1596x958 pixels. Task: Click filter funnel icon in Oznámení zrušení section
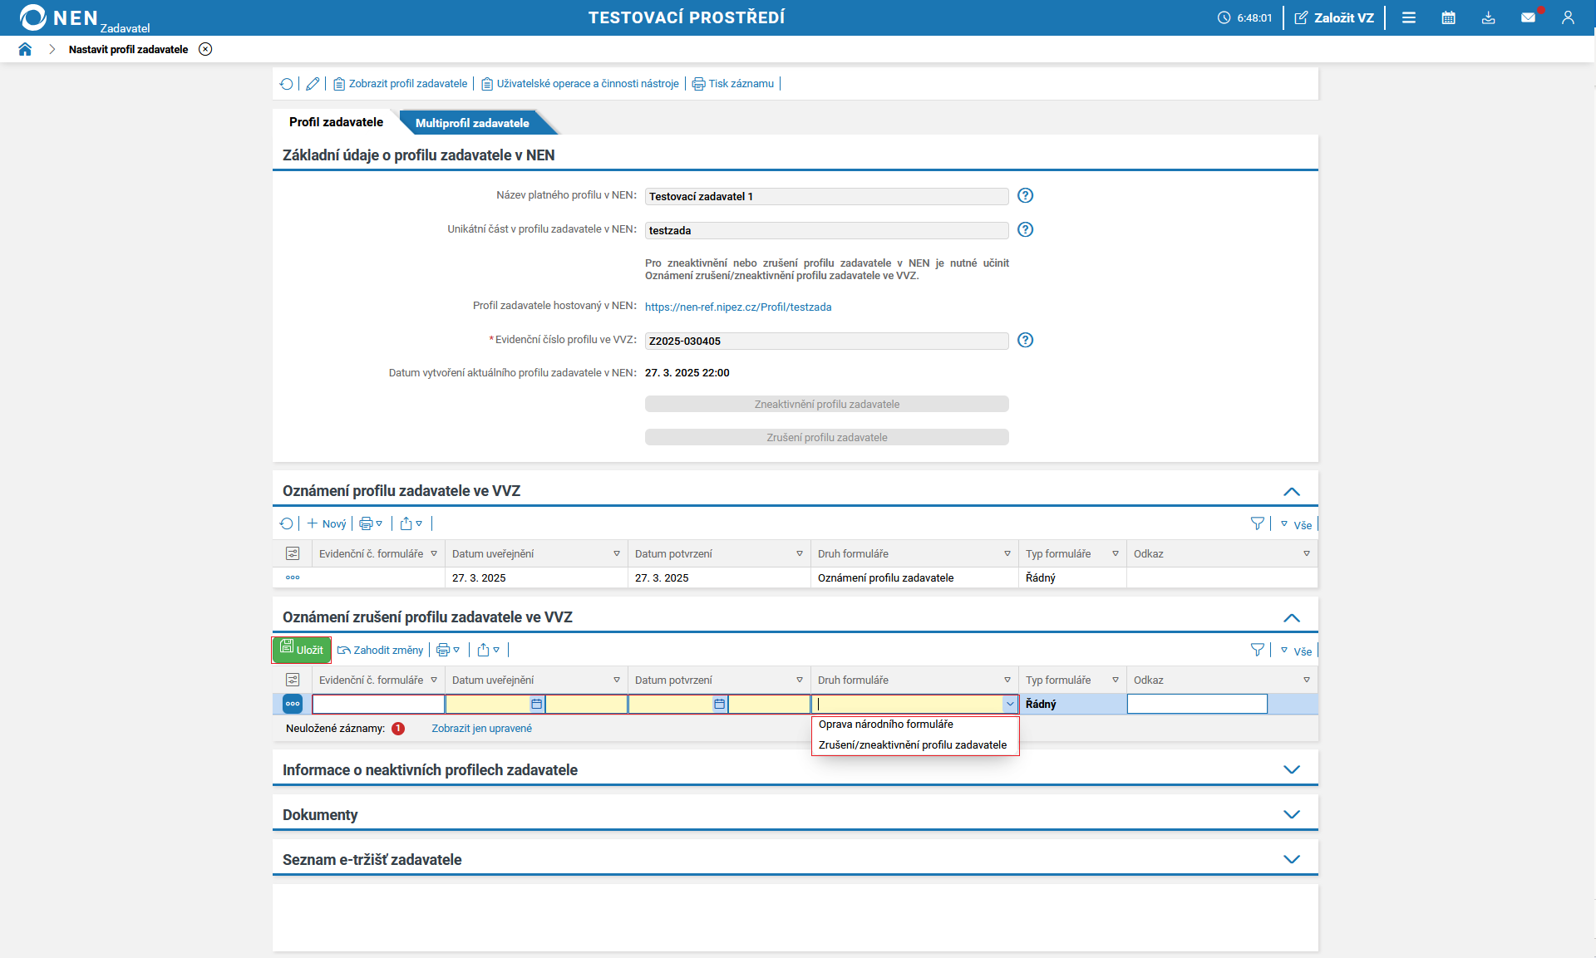(1257, 650)
